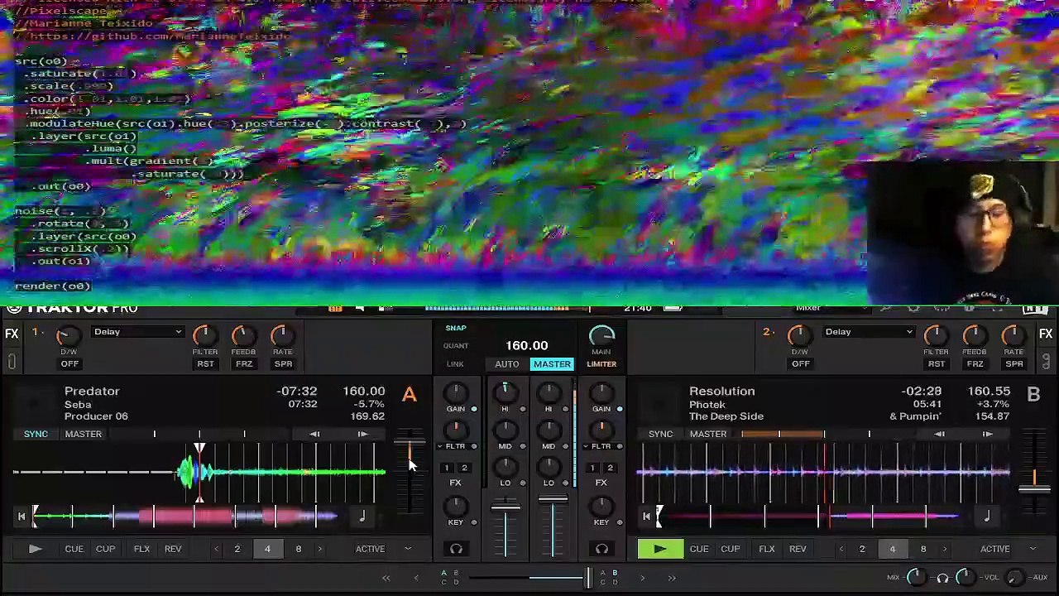
Task: Enable SYNC on deck A
Action: (x=36, y=434)
